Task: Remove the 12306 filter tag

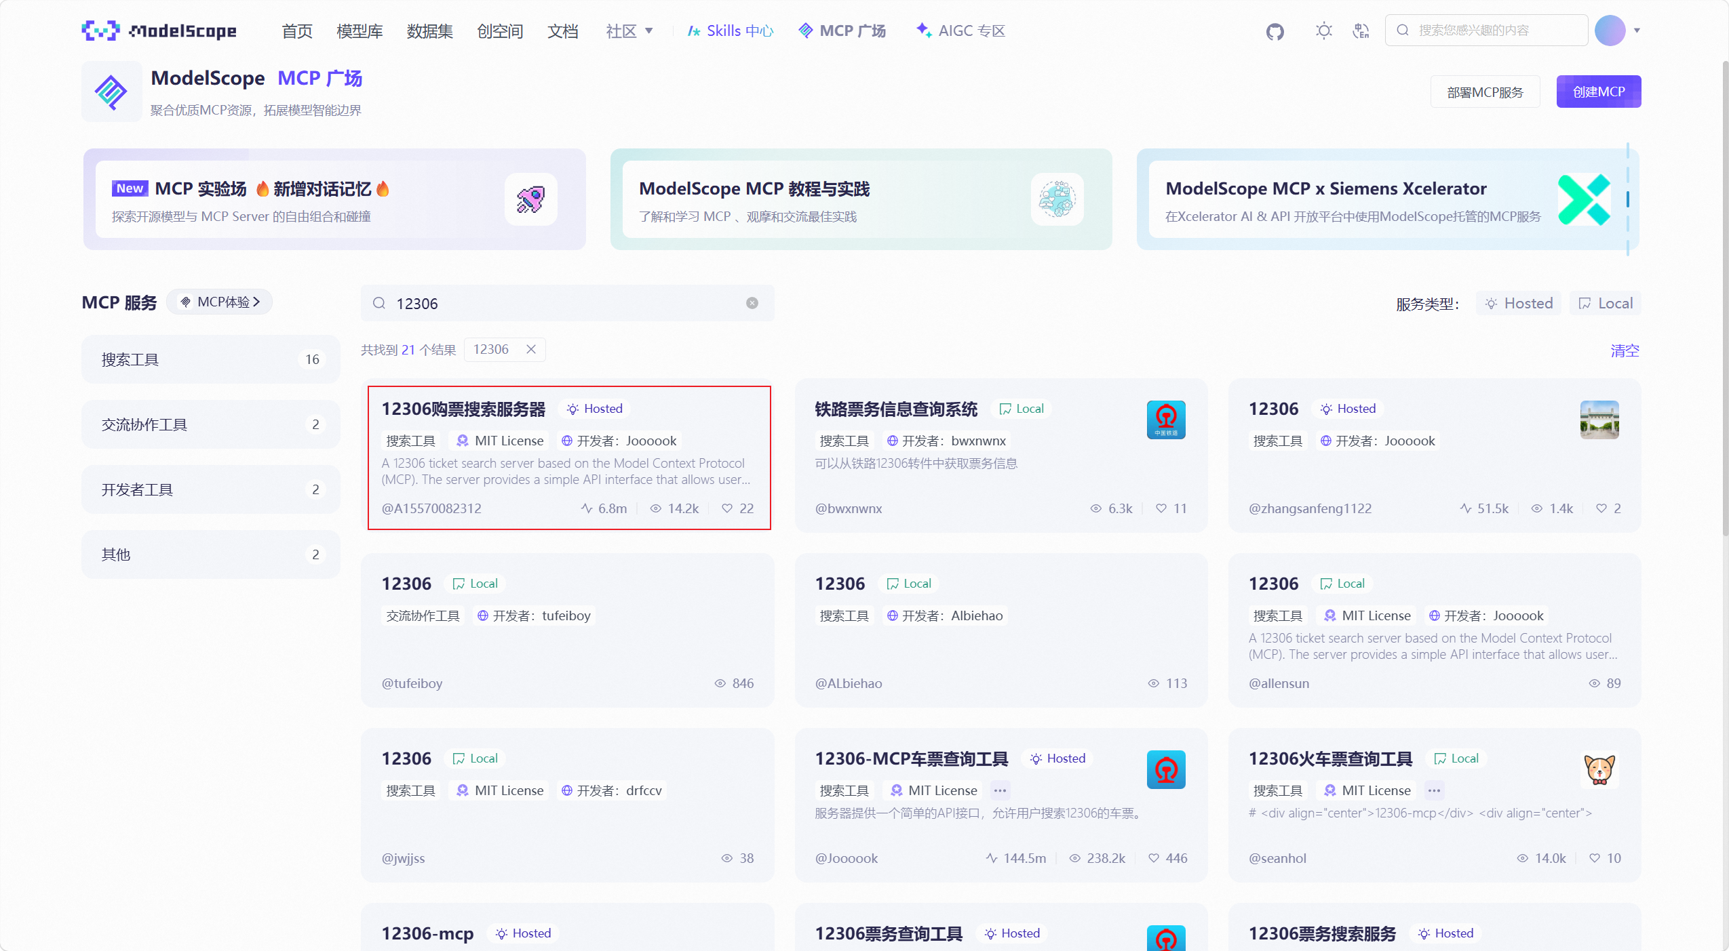Action: point(531,349)
